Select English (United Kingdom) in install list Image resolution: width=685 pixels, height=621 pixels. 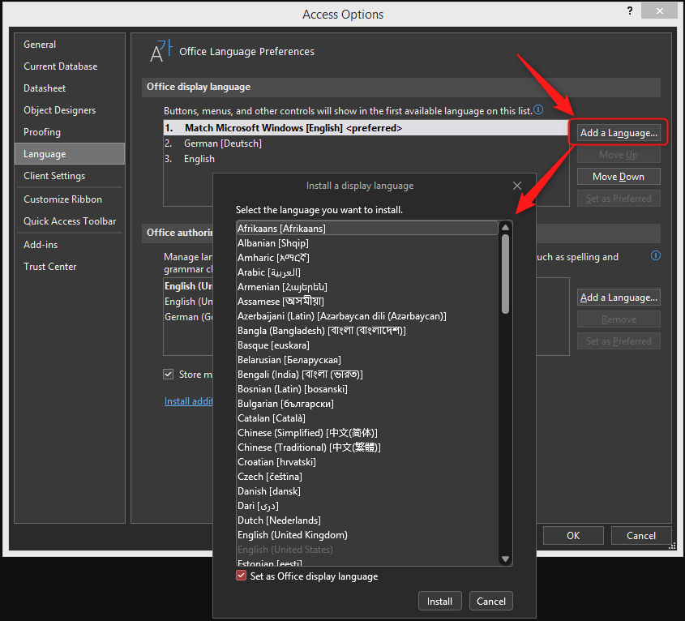point(367,535)
